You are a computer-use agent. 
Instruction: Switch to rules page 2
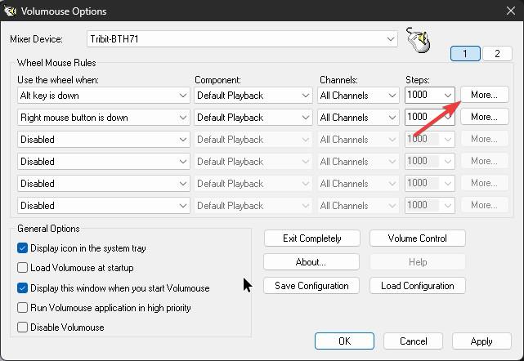[497, 53]
